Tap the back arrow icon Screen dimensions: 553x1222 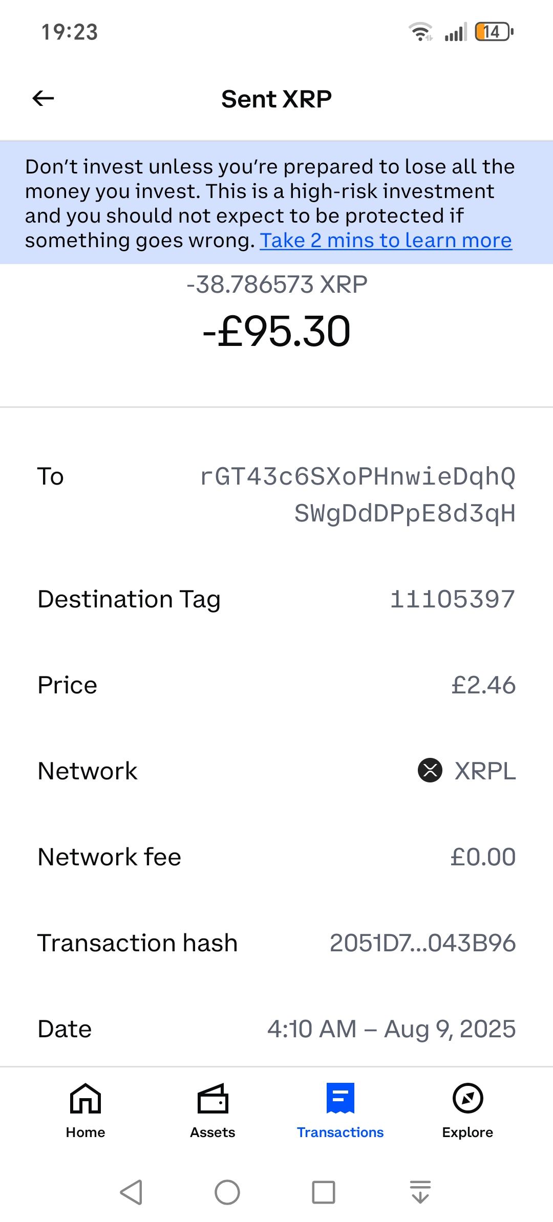tap(43, 98)
